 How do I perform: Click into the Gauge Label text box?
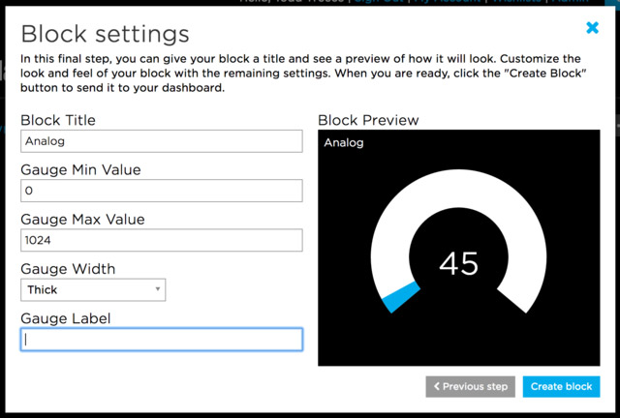[x=161, y=340]
